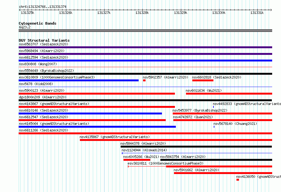
Task: Click the 131328k ruler position label
Action: point(142,13)
